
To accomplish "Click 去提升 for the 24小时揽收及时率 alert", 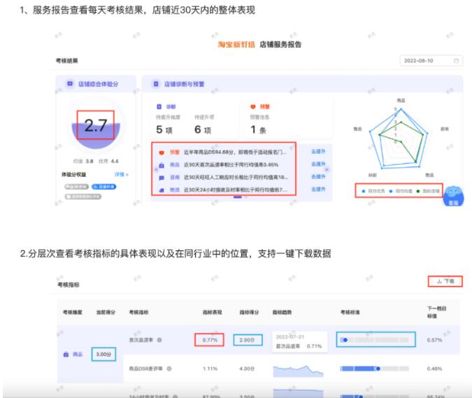I will pos(318,190).
